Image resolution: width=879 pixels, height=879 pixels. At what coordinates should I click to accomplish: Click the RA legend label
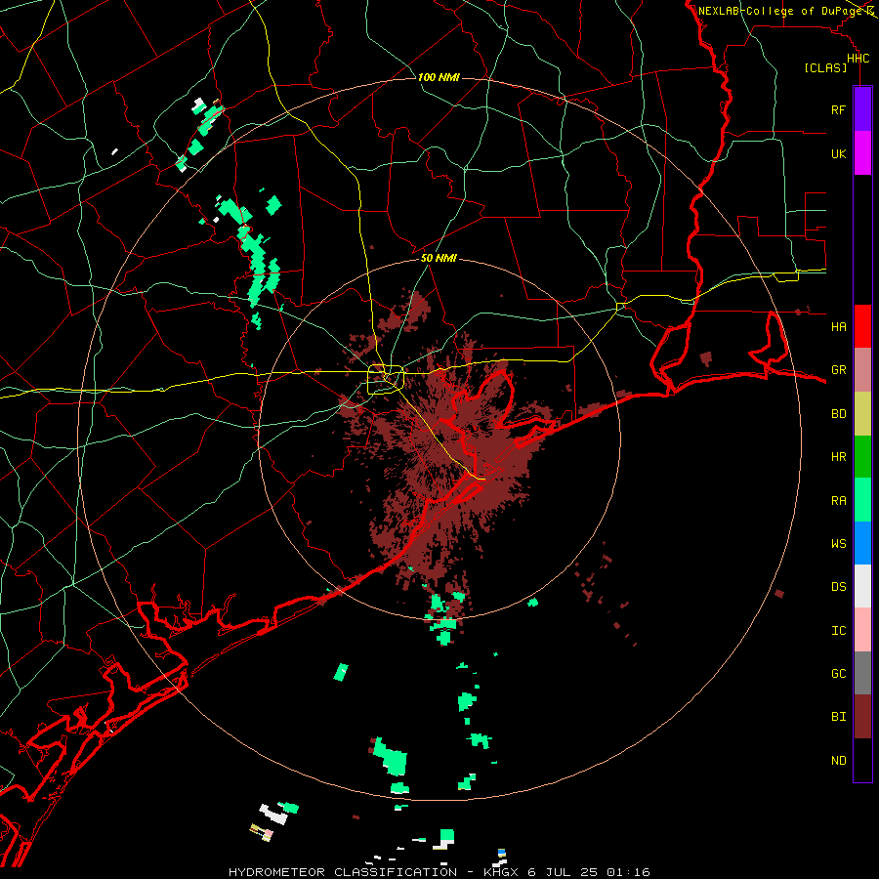click(x=838, y=501)
